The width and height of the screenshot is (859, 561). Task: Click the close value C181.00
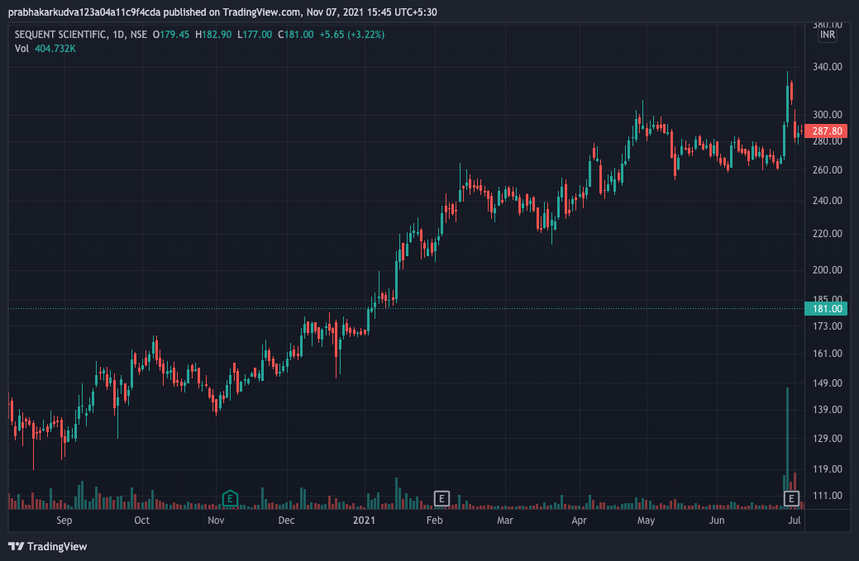point(296,35)
